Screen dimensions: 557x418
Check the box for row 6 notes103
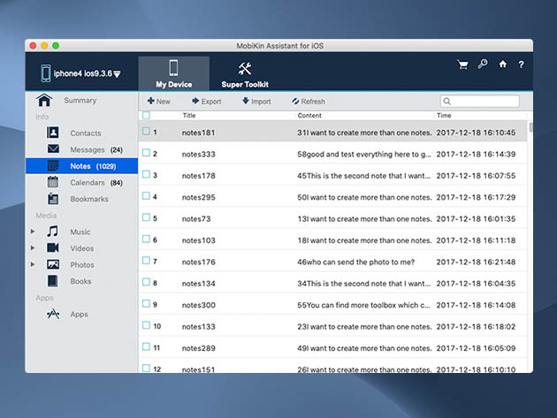146,239
